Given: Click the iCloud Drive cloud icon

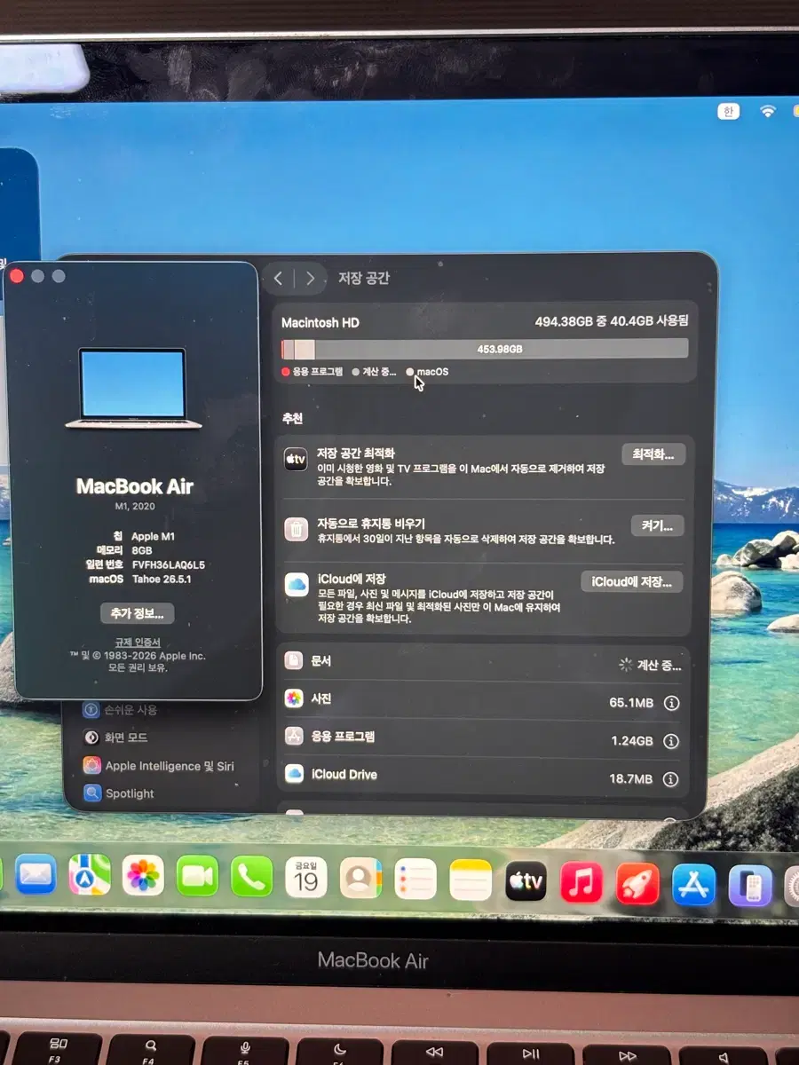Looking at the screenshot, I should 294,774.
